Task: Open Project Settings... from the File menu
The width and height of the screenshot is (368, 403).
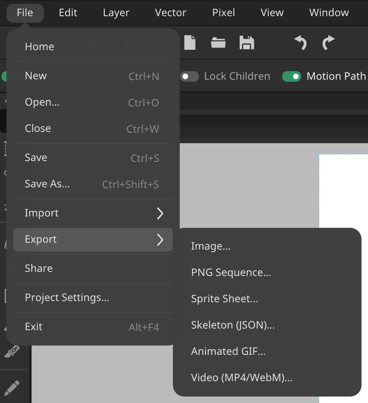Action: [x=93, y=298]
